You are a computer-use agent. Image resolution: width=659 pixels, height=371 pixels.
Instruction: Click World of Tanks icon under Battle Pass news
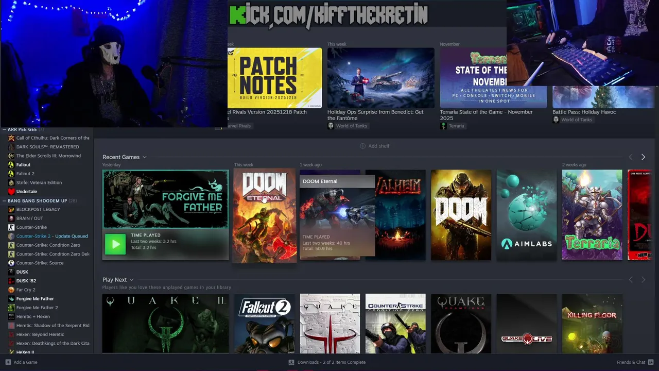(556, 120)
